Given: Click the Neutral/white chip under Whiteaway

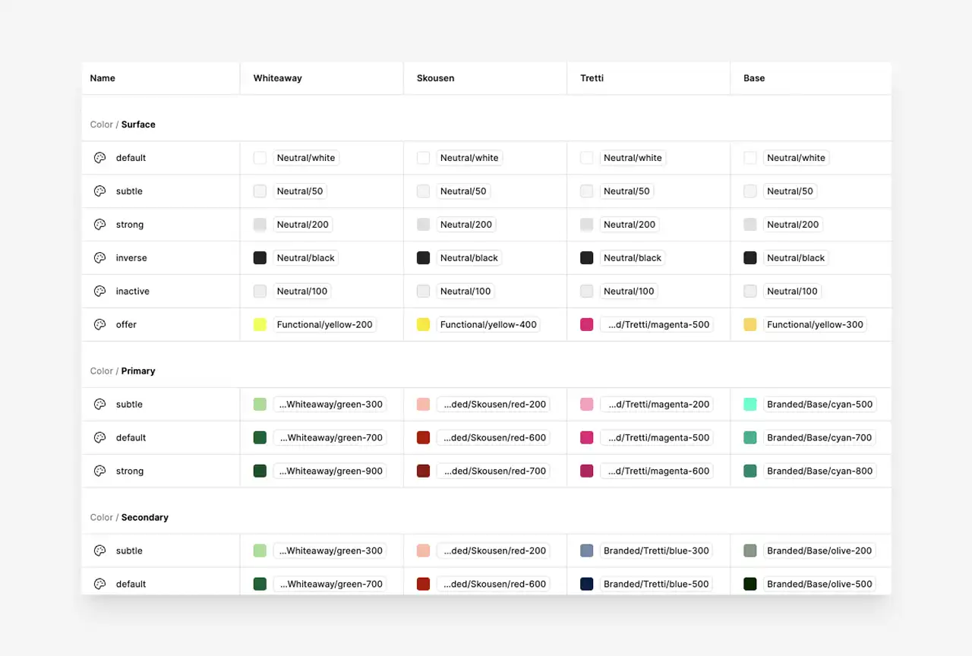Looking at the screenshot, I should pos(306,158).
